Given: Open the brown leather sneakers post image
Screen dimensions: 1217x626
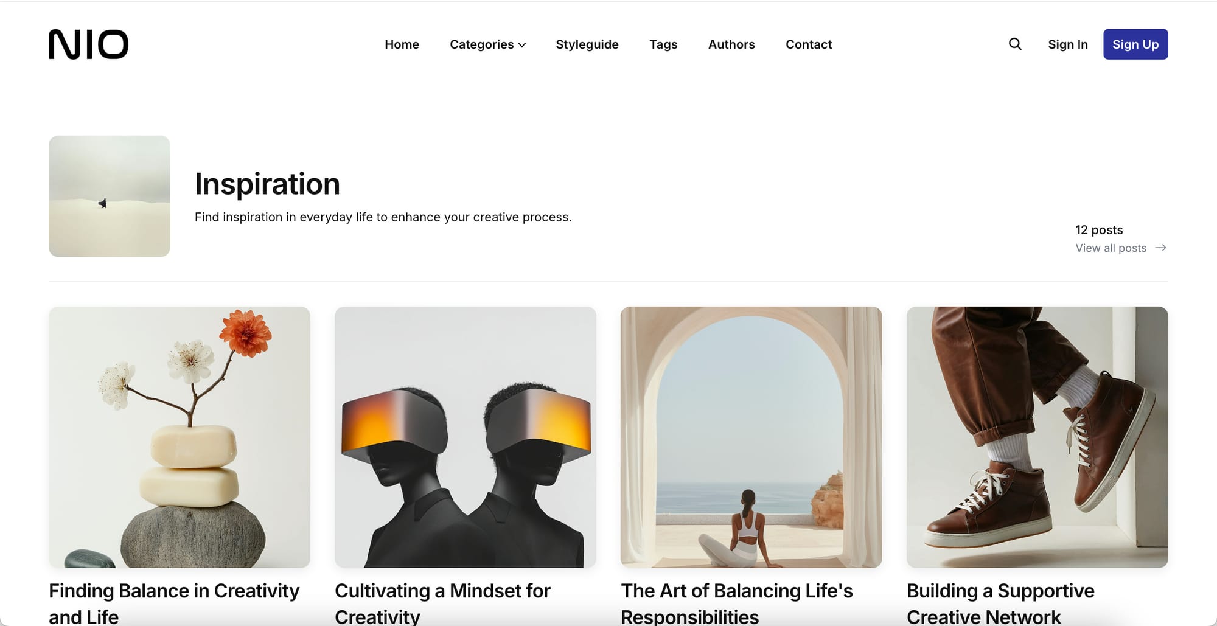Looking at the screenshot, I should coord(1037,437).
